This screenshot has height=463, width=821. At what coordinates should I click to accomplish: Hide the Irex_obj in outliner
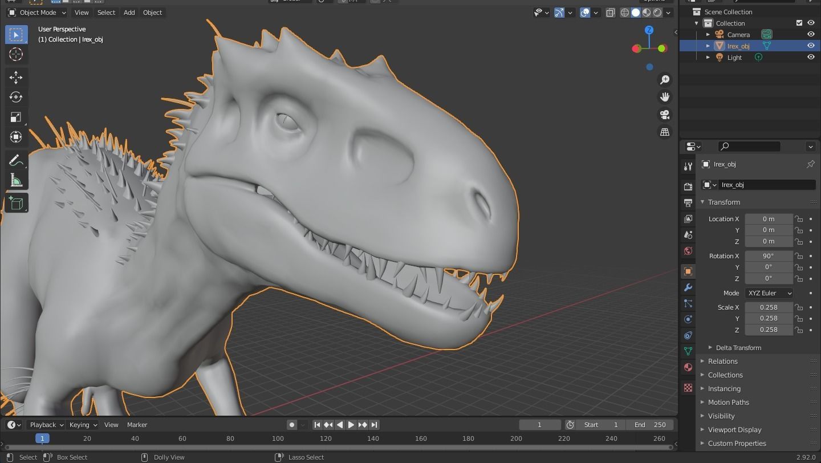[811, 46]
